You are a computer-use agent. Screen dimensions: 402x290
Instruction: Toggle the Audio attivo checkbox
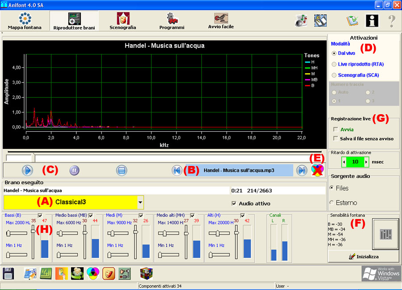click(x=234, y=203)
